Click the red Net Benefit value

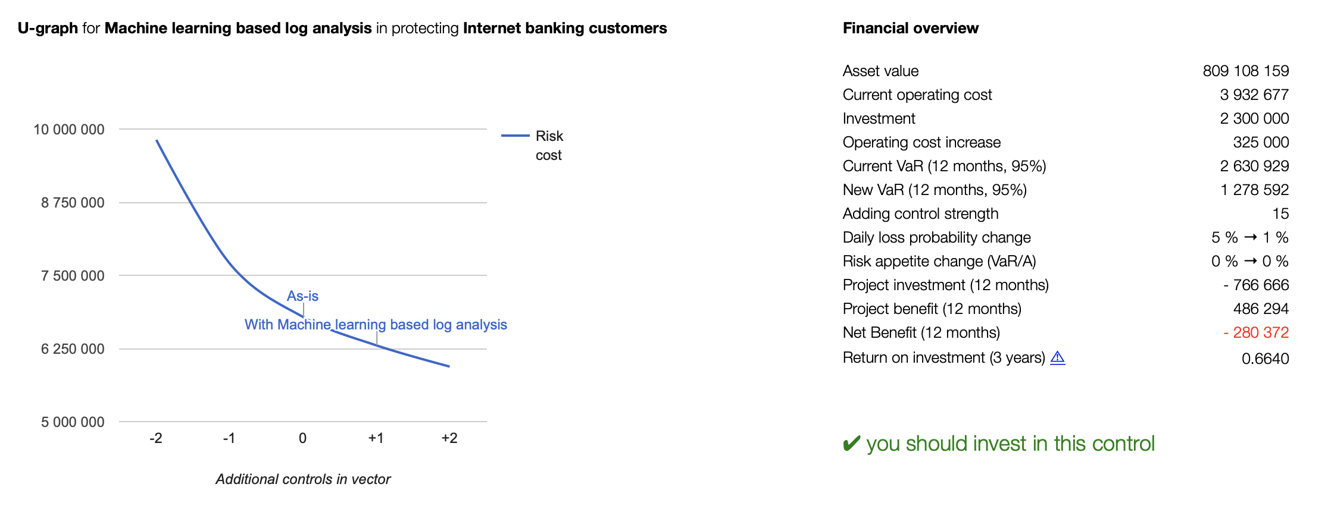click(1256, 332)
